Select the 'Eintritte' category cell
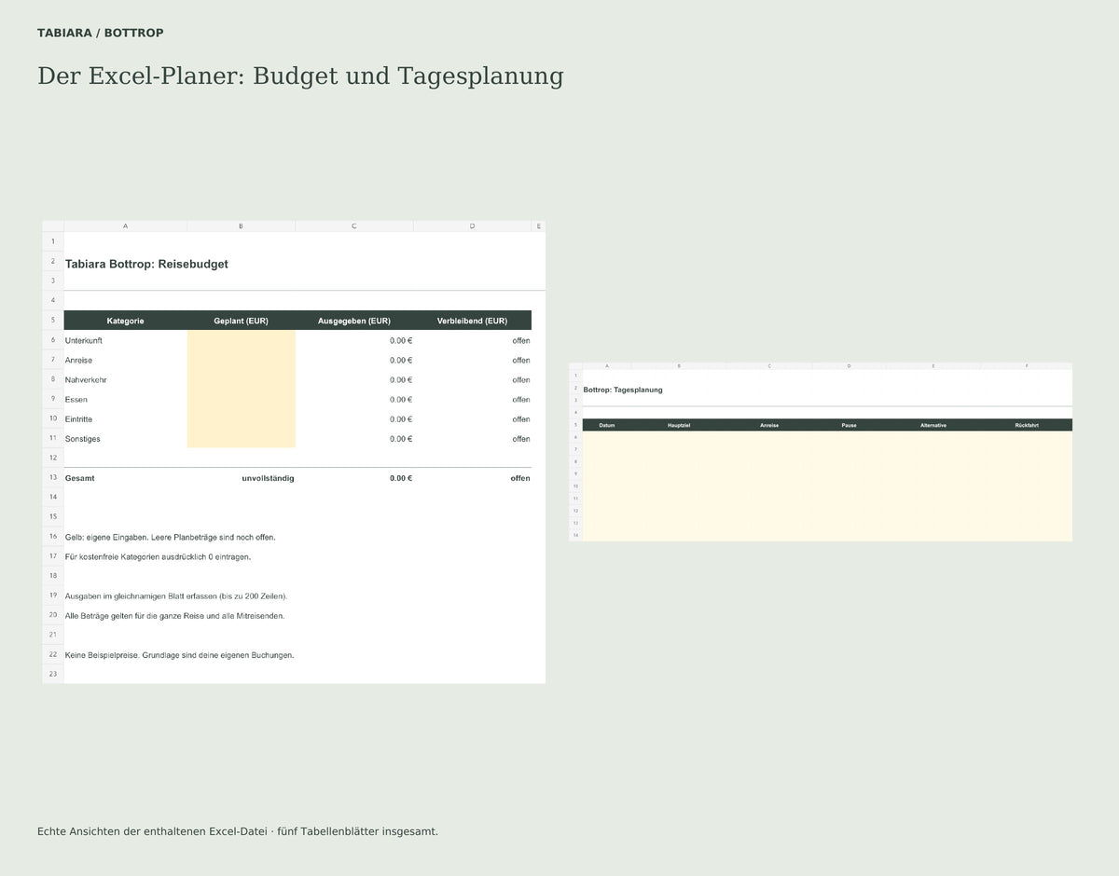 point(125,418)
